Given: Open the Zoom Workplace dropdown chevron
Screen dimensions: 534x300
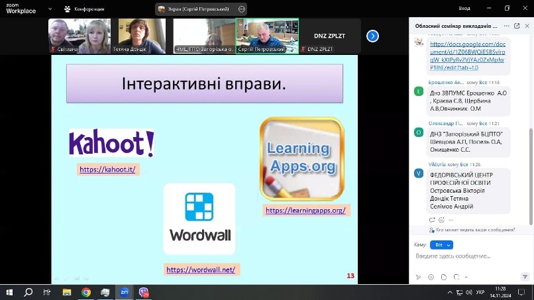Looking at the screenshot, I should coord(50,9).
